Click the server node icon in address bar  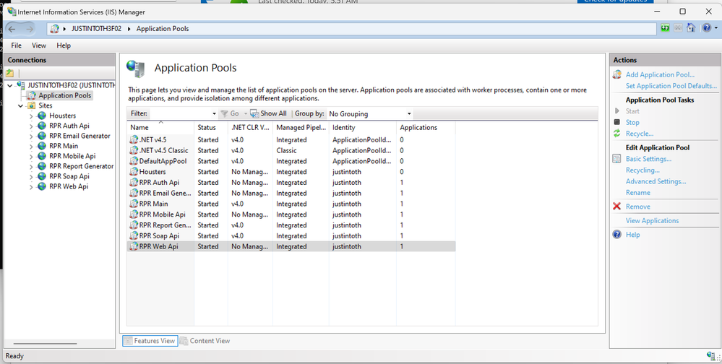click(55, 29)
